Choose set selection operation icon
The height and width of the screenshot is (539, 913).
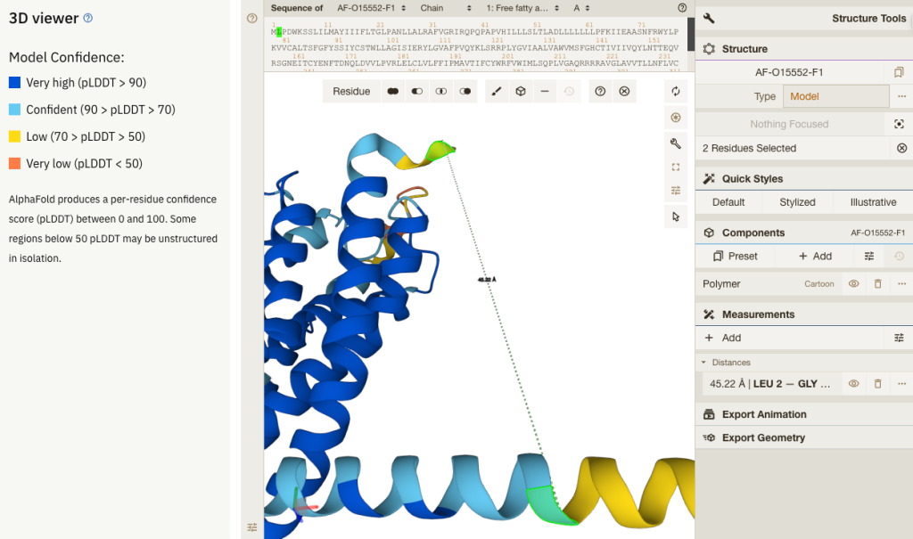pos(465,92)
